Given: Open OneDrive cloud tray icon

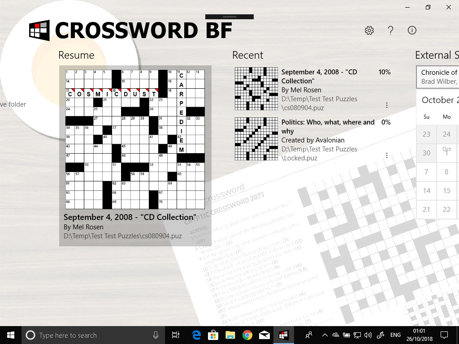Looking at the screenshot, I should 335,335.
